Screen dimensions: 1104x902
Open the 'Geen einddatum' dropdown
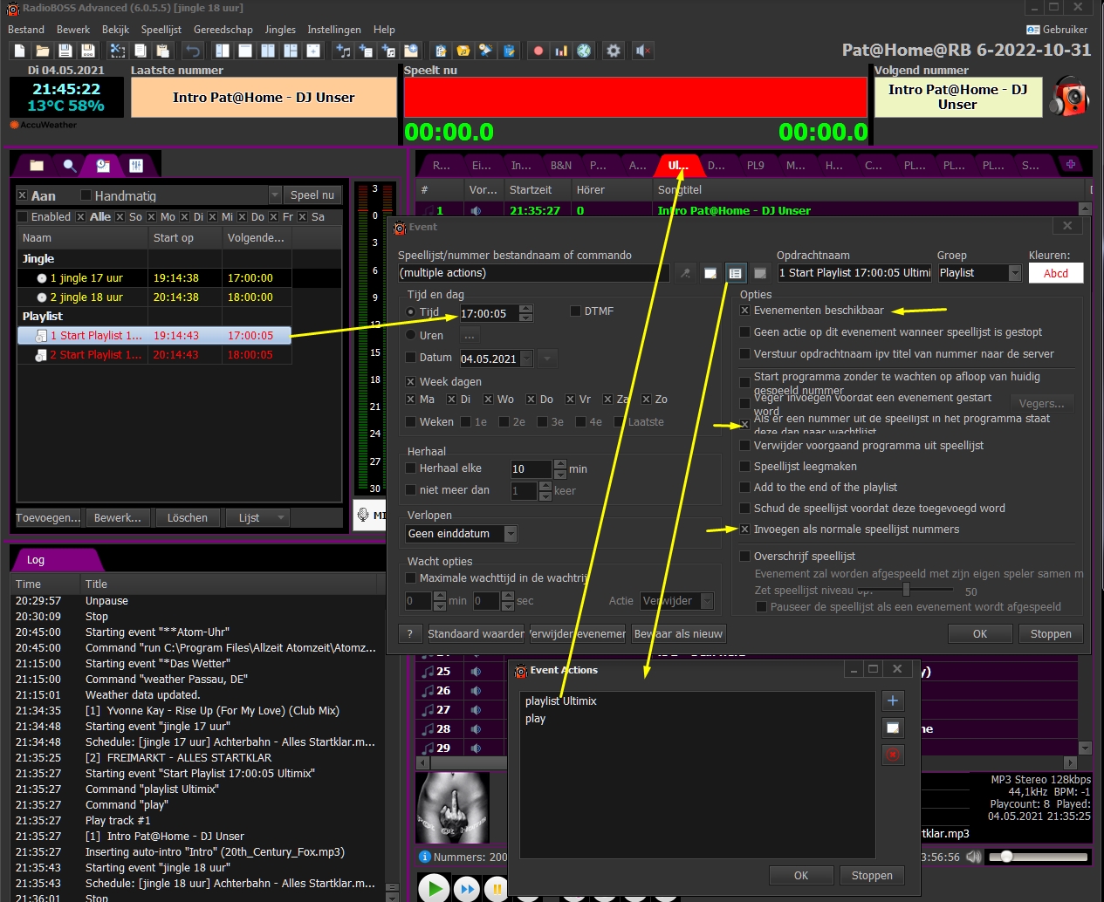point(511,534)
